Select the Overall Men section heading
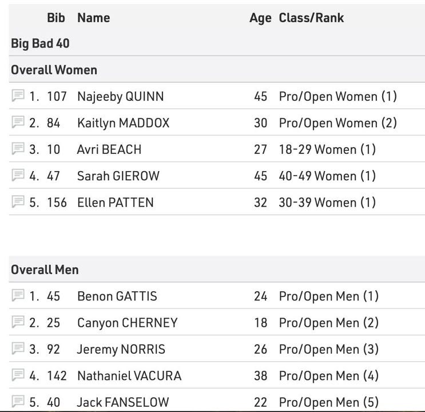Image resolution: width=425 pixels, height=412 pixels. (45, 270)
